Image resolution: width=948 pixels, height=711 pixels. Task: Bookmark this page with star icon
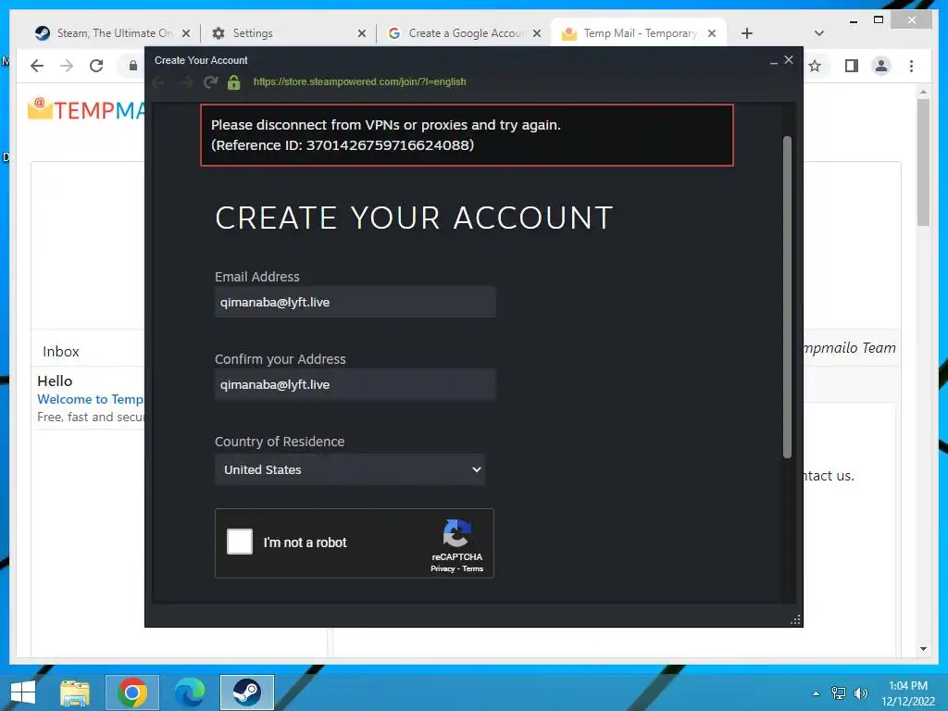pos(815,66)
